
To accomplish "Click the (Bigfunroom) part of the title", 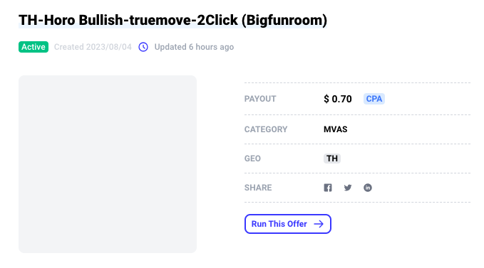I will [284, 21].
